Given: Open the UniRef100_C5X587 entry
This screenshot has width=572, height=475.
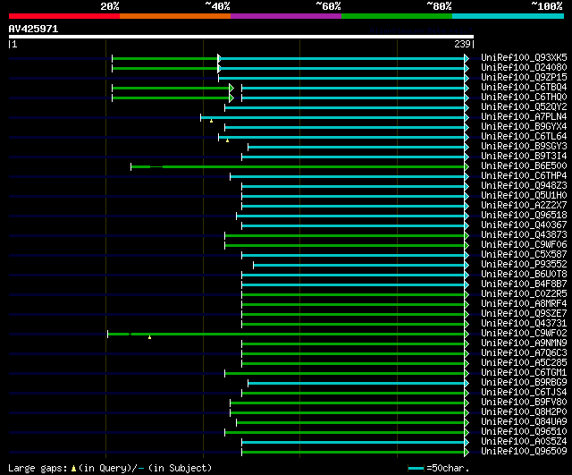Looking at the screenshot, I should (524, 255).
